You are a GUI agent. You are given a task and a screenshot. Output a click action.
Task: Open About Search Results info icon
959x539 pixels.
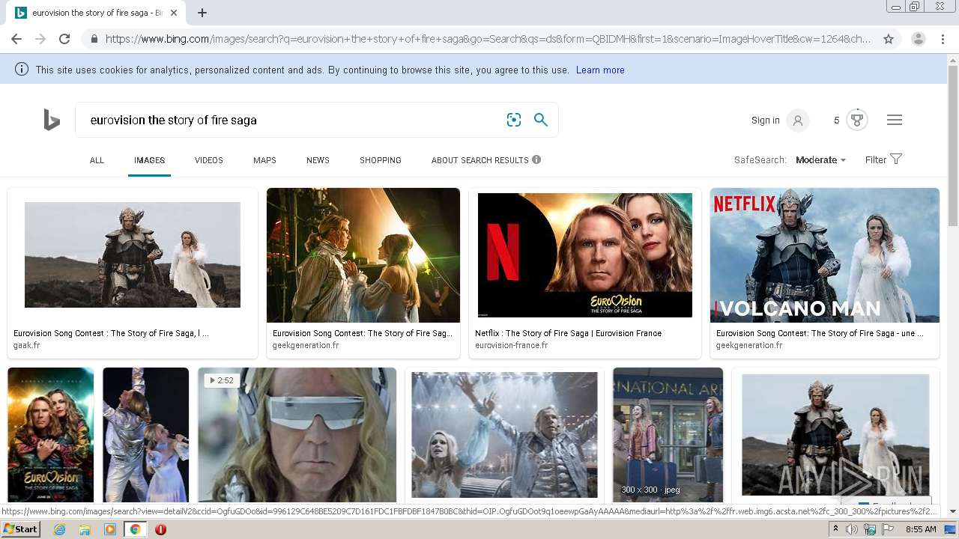point(536,159)
